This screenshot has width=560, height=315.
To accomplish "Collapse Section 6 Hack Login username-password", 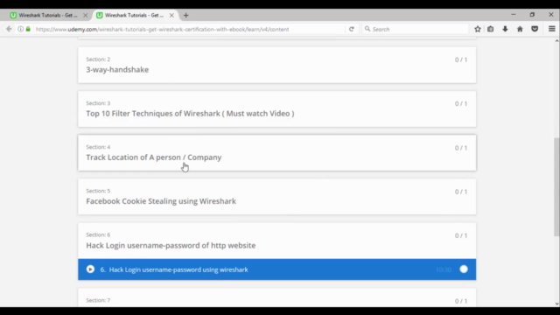I will [x=277, y=241].
